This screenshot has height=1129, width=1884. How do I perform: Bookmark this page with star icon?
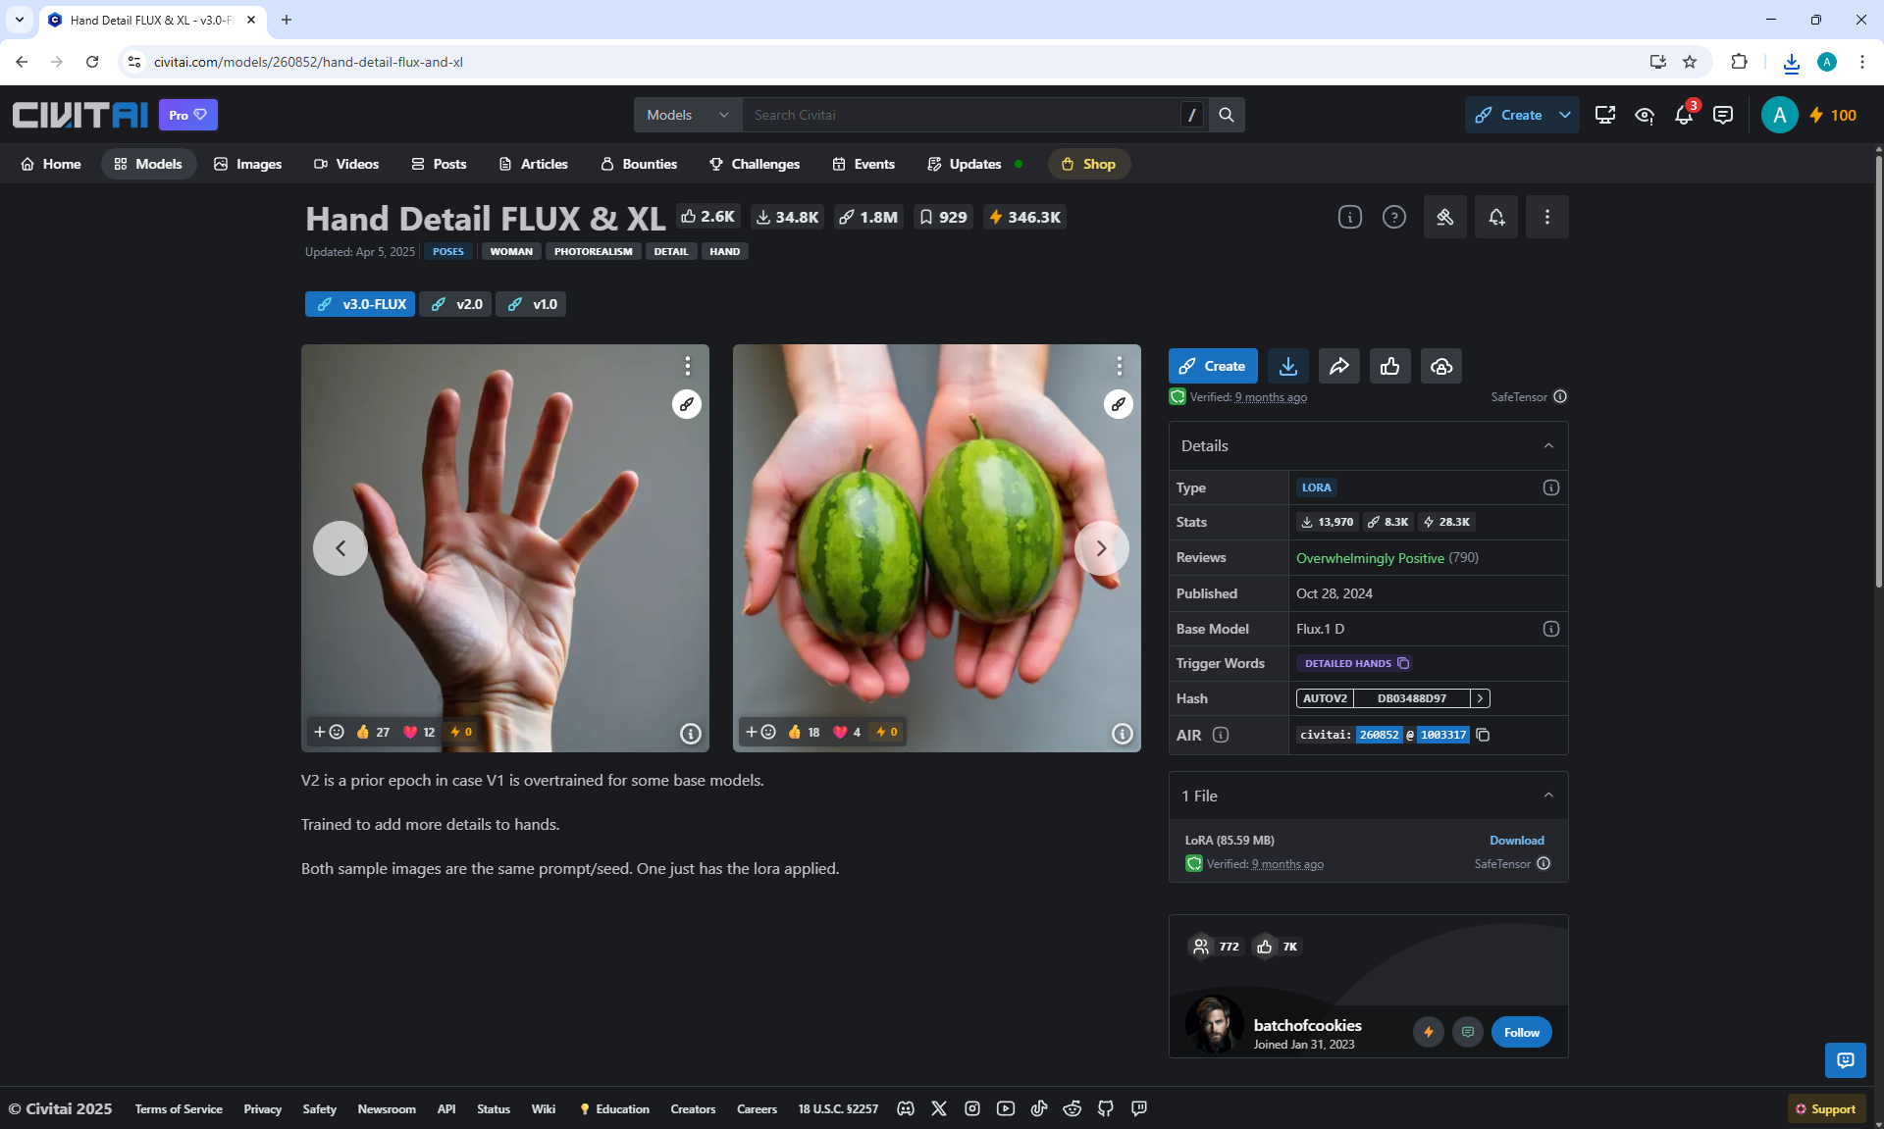tap(1690, 62)
